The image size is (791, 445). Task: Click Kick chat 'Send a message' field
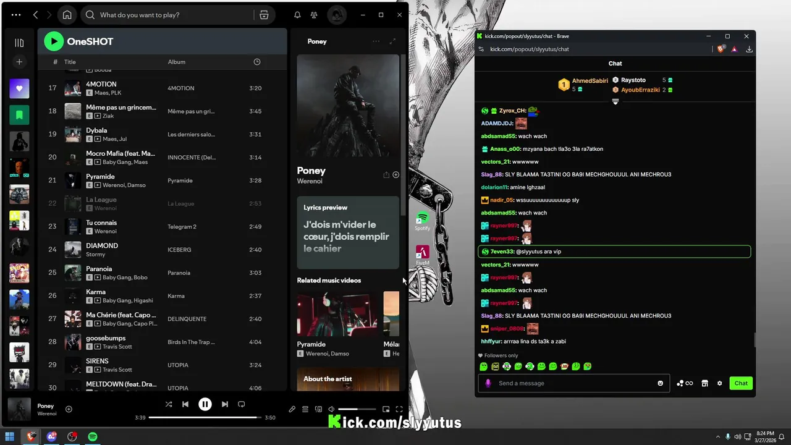tap(573, 383)
